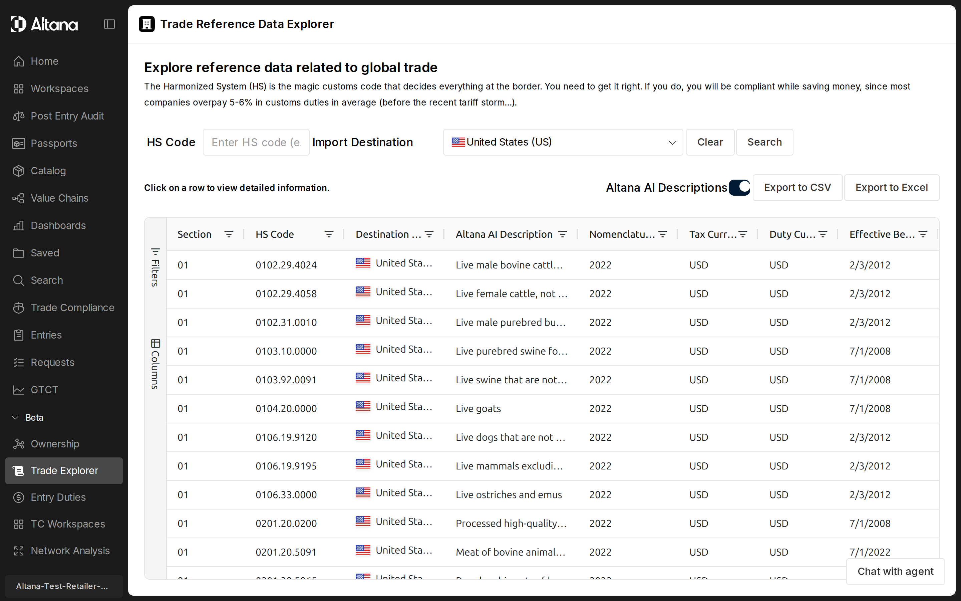Click the Entry Duties dollar icon
The image size is (961, 601).
click(19, 497)
